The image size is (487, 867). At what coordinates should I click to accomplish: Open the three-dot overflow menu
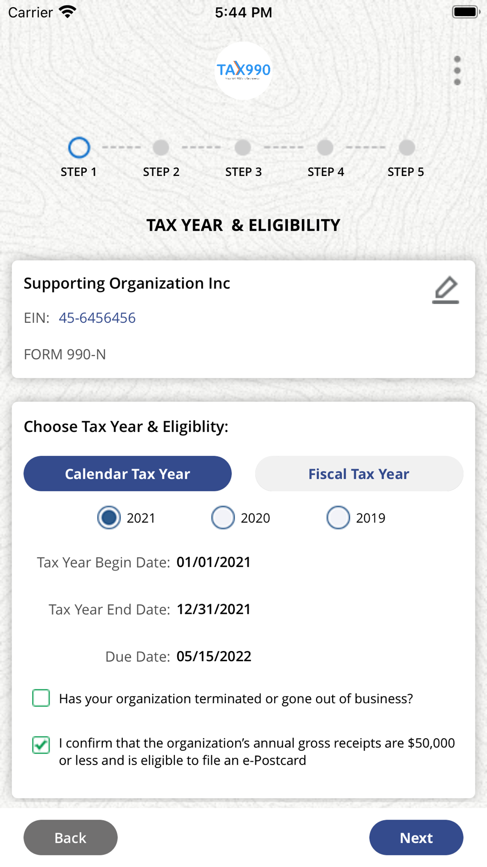tap(457, 71)
